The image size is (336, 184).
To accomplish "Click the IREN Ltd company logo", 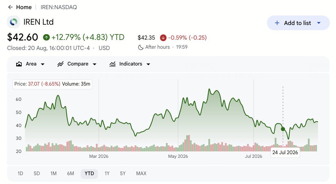I will (13, 22).
